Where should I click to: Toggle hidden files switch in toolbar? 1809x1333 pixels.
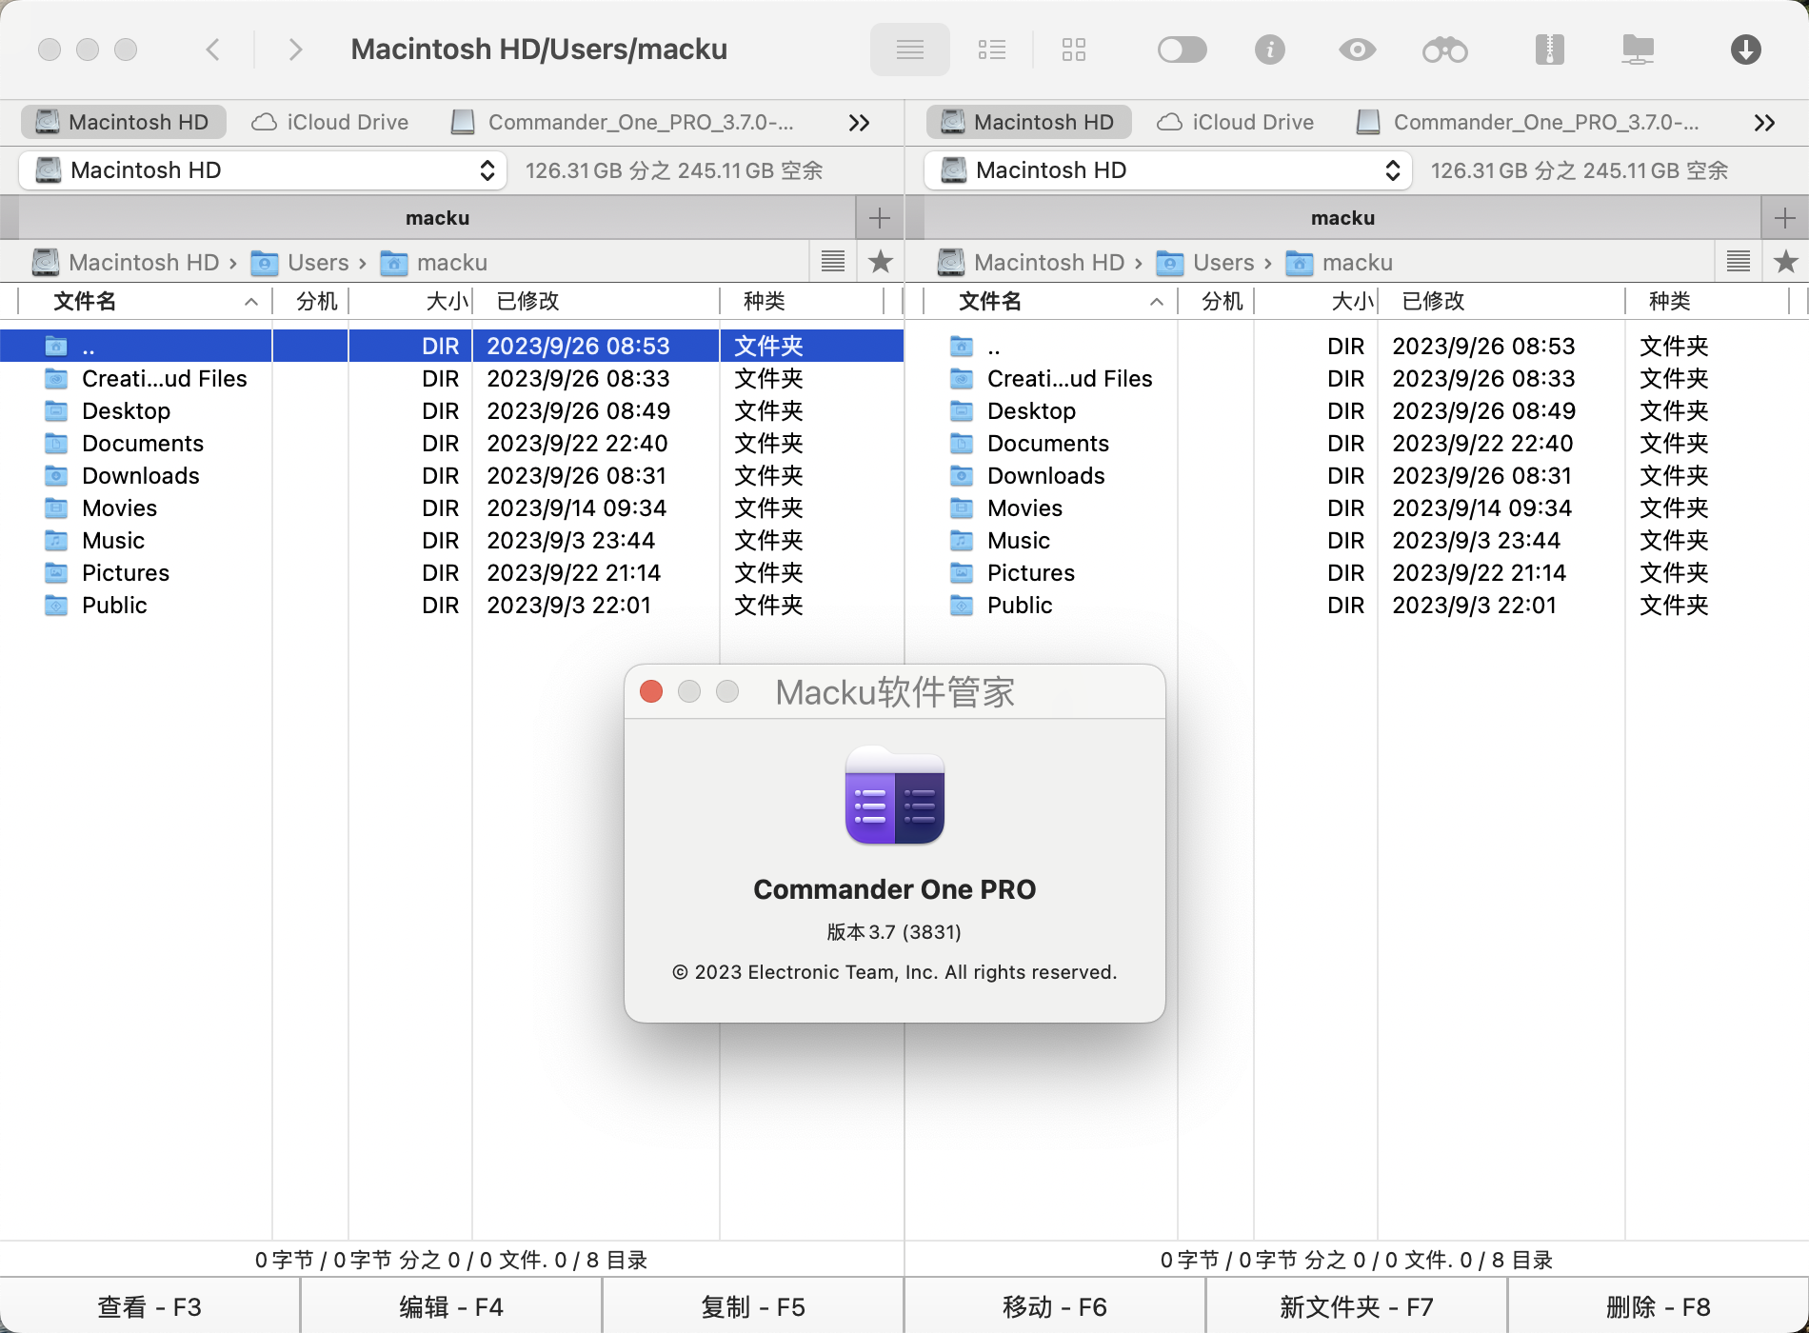[1183, 50]
